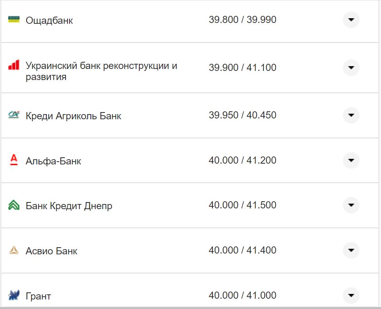381x309 pixels.
Task: Select the Альфа-Банк name text
Action: [x=53, y=160]
